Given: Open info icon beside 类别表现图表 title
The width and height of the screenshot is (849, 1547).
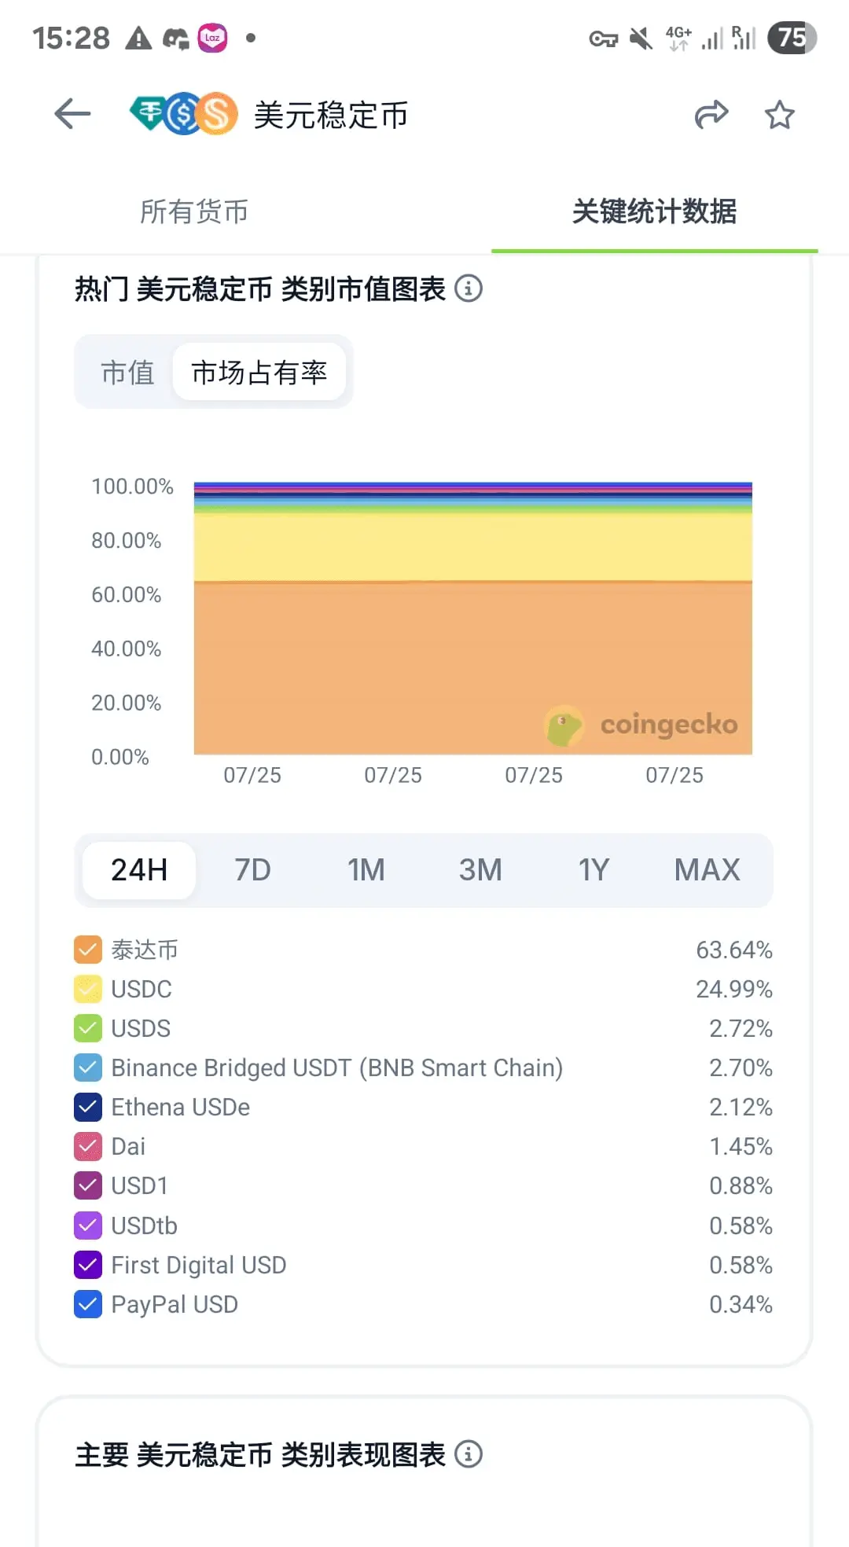Looking at the screenshot, I should [x=469, y=1454].
